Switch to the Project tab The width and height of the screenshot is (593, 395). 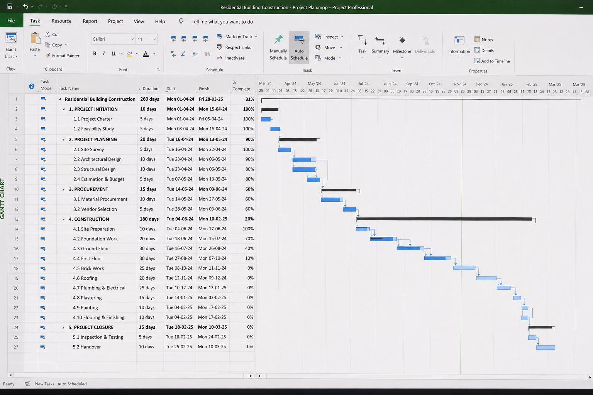115,21
